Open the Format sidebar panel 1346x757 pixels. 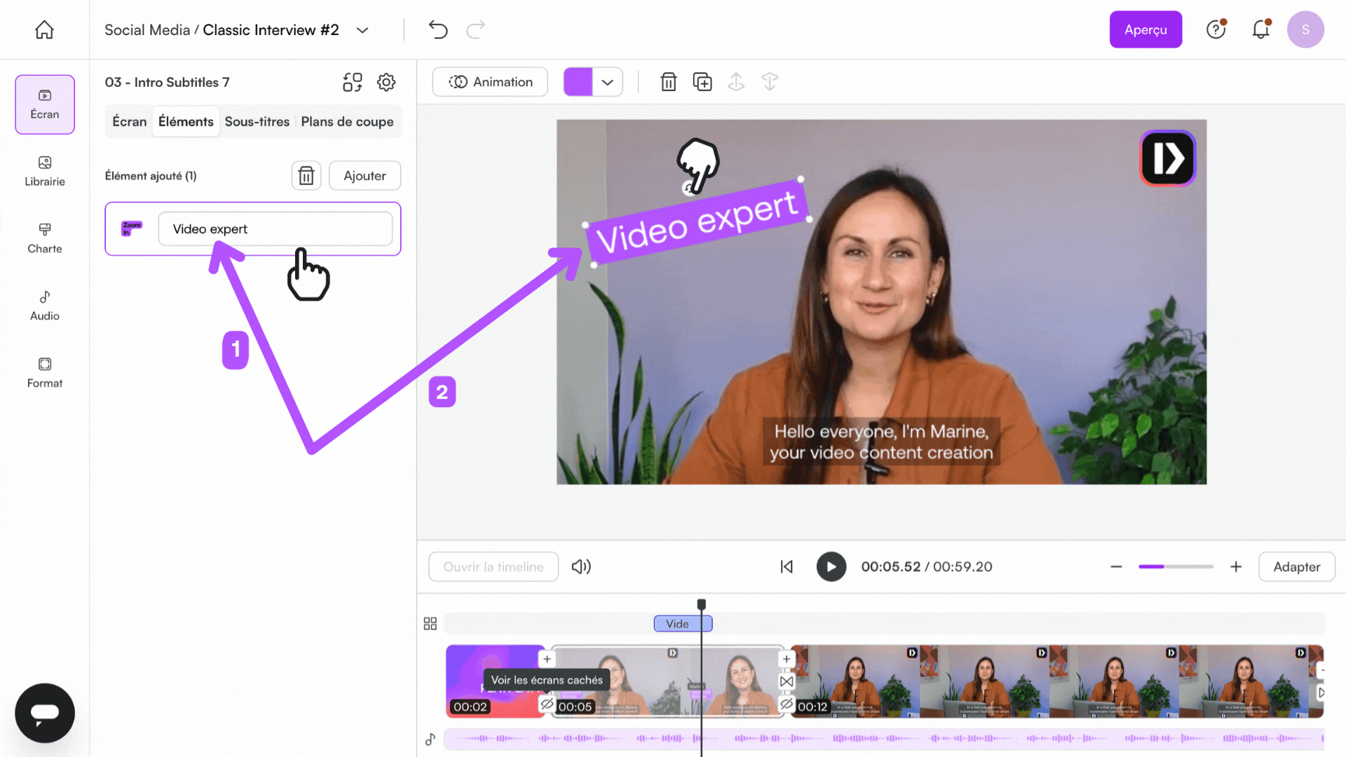45,373
